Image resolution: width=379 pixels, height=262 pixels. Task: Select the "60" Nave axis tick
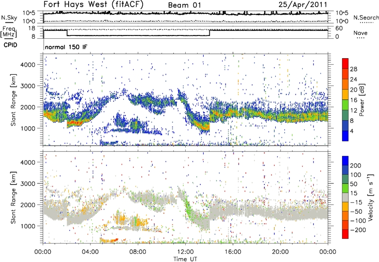(339, 28)
